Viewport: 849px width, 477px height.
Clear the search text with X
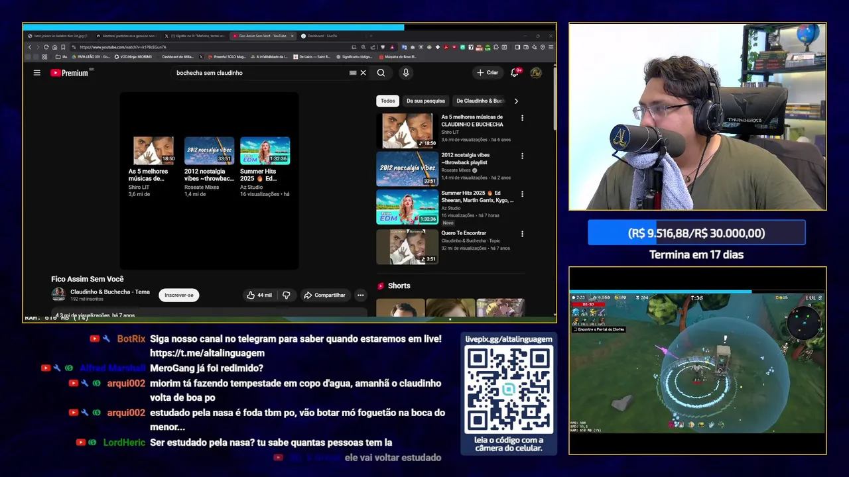[x=363, y=73]
